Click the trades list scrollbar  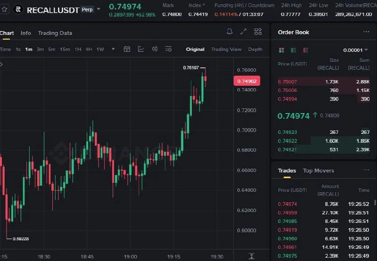click(375, 203)
